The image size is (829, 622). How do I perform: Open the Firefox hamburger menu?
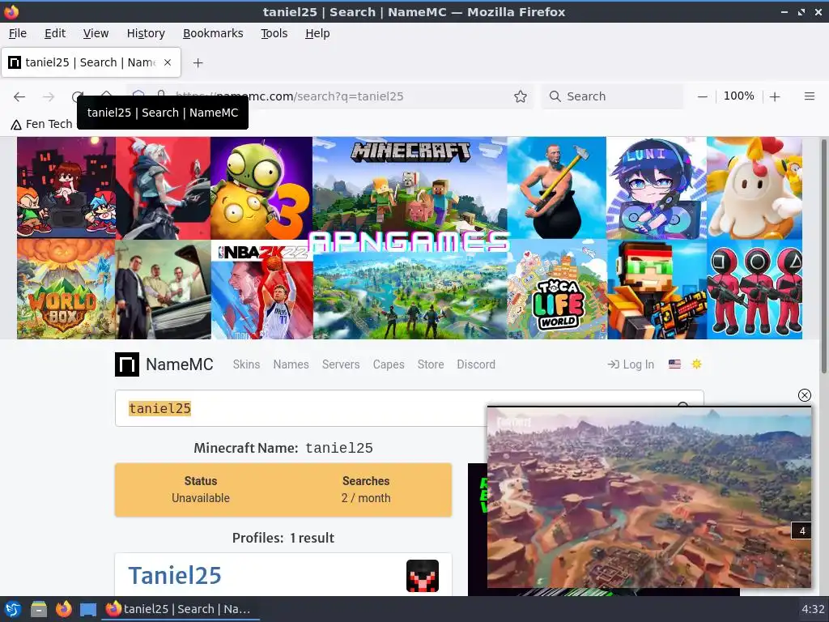tap(809, 96)
